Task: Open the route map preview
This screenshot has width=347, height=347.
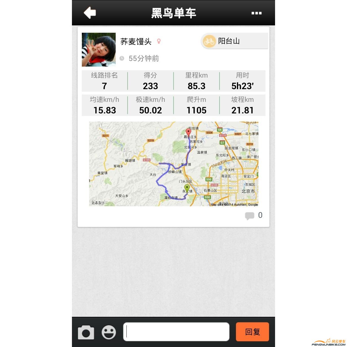Action: tap(174, 164)
